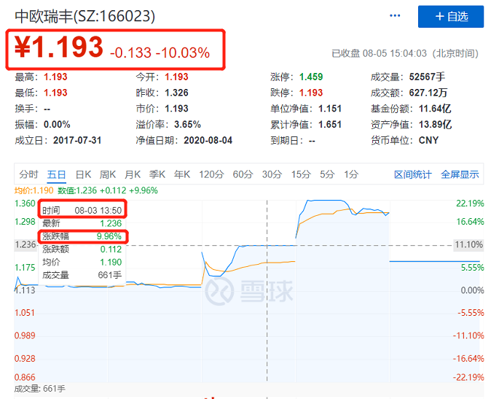Show the 季K chart
The width and height of the screenshot is (499, 399).
(x=157, y=174)
